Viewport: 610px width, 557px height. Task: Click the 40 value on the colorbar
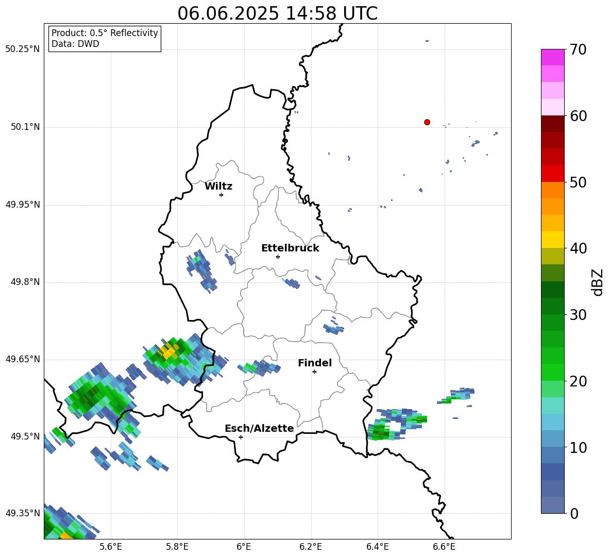[578, 248]
